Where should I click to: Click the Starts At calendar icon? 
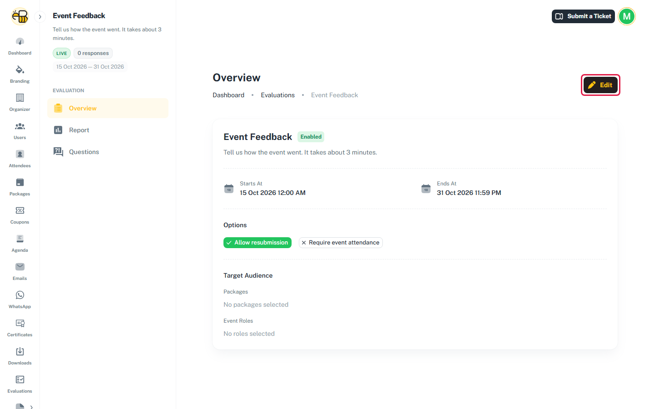(229, 189)
